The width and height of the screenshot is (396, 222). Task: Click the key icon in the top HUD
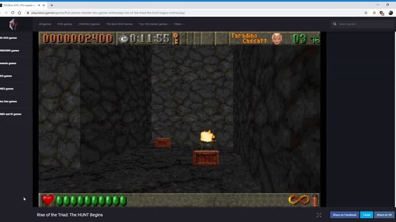tap(176, 38)
